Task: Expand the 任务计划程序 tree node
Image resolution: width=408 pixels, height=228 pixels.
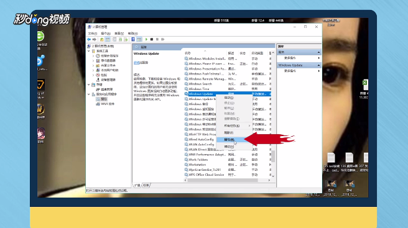Action: (93, 56)
